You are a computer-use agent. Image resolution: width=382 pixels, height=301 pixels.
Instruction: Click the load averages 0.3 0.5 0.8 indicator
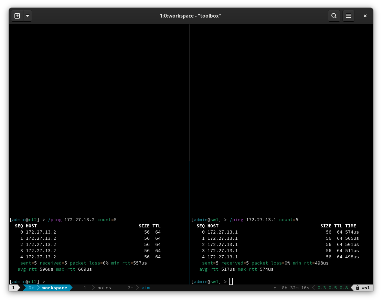(332, 288)
